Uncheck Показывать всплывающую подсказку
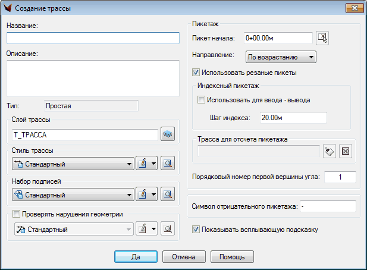 coord(196,229)
